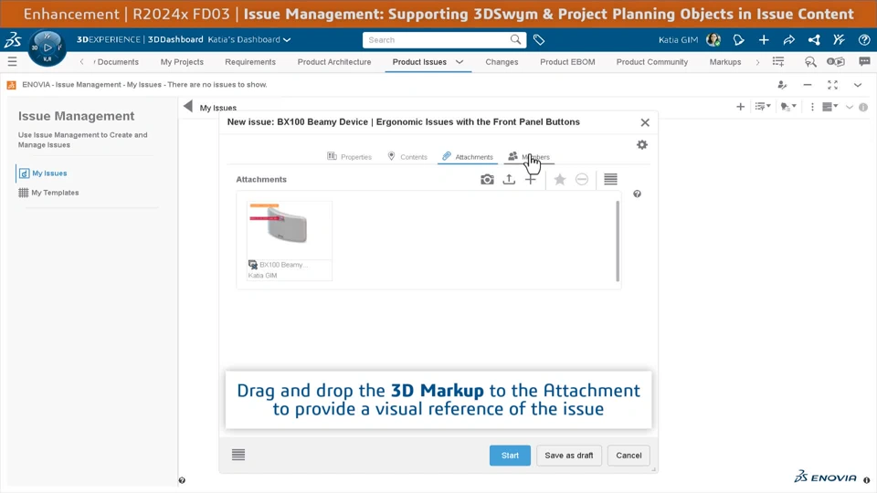The image size is (877, 493).
Task: Click the attachments list scrollbar
Action: pyautogui.click(x=618, y=241)
